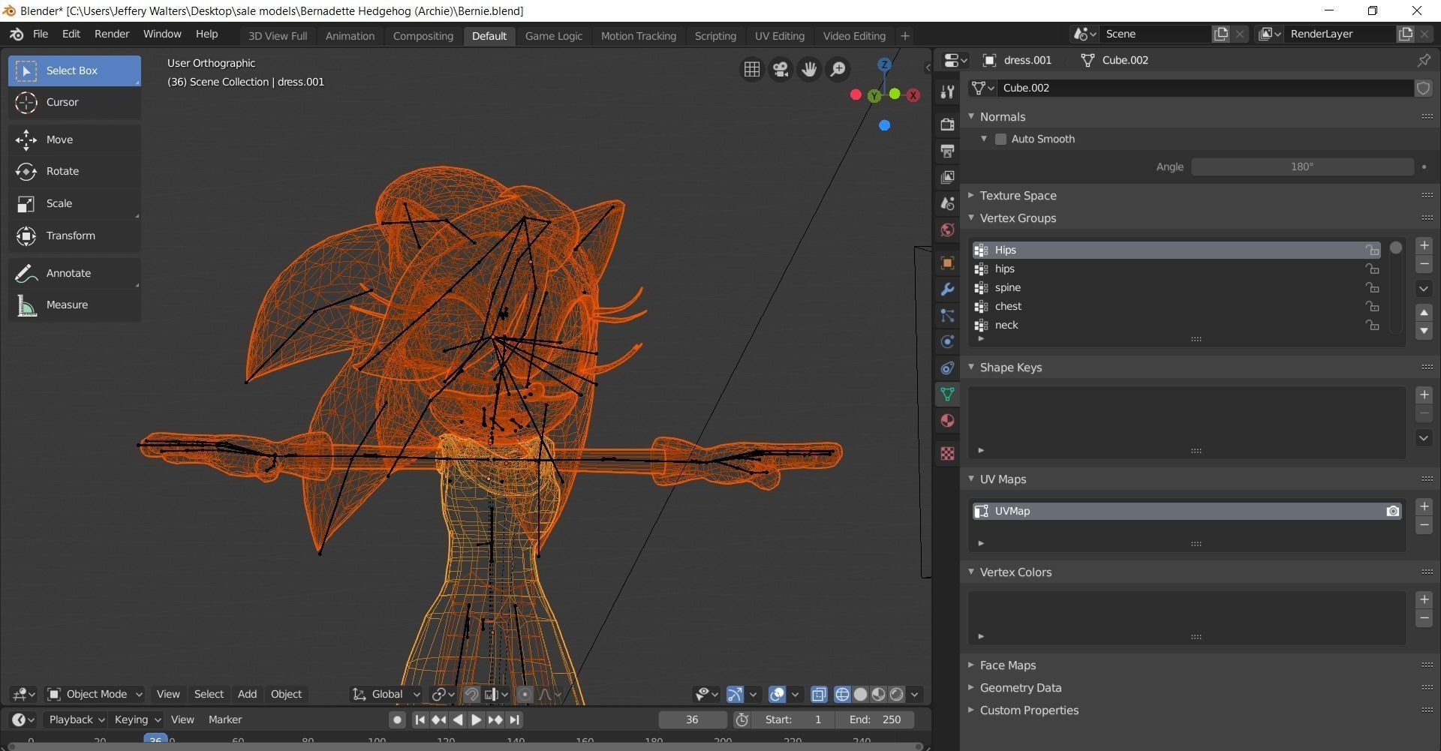
Task: Click the zoom view magnifier icon
Action: pyautogui.click(x=838, y=69)
